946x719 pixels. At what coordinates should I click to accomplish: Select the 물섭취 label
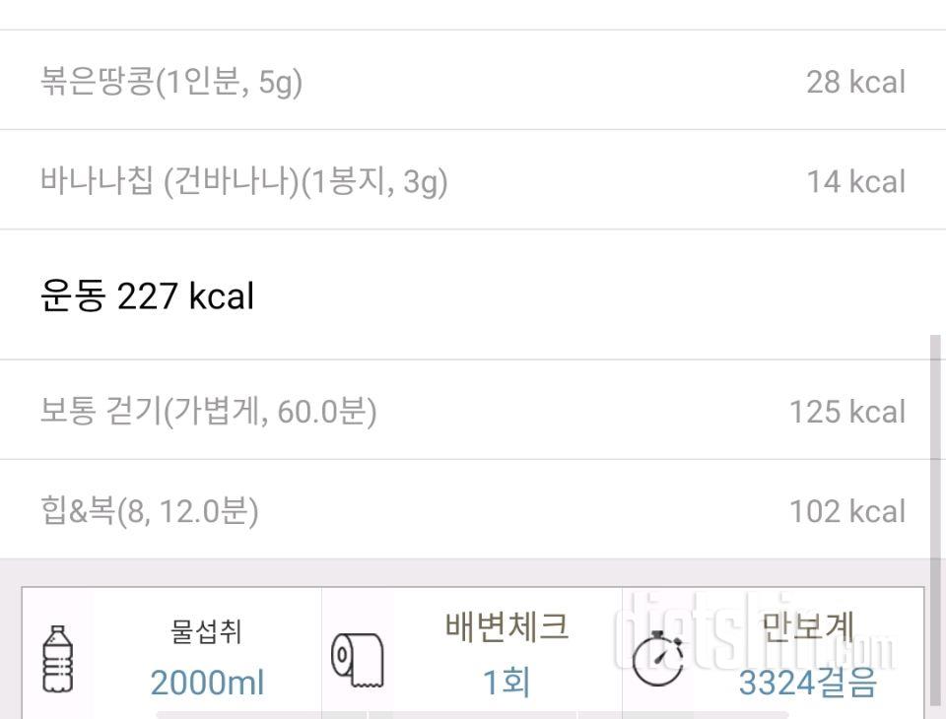[206, 631]
